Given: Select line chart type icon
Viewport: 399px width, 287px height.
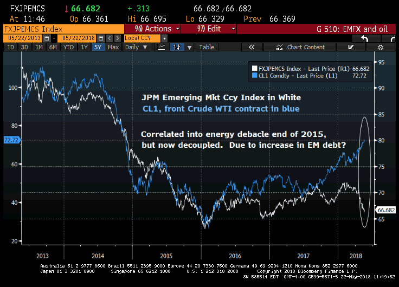Looking at the screenshot, I should [162, 47].
